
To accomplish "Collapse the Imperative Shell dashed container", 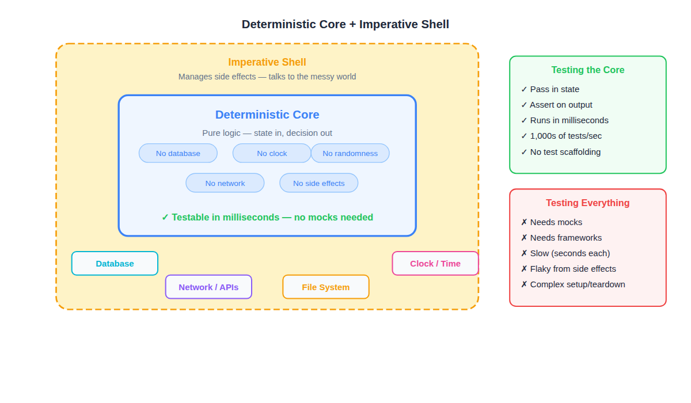I will (267, 62).
